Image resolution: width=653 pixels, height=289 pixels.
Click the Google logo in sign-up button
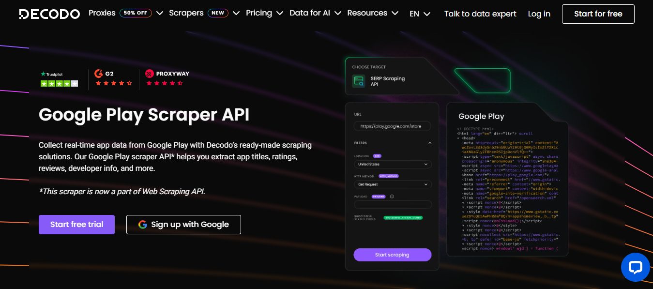pyautogui.click(x=142, y=225)
